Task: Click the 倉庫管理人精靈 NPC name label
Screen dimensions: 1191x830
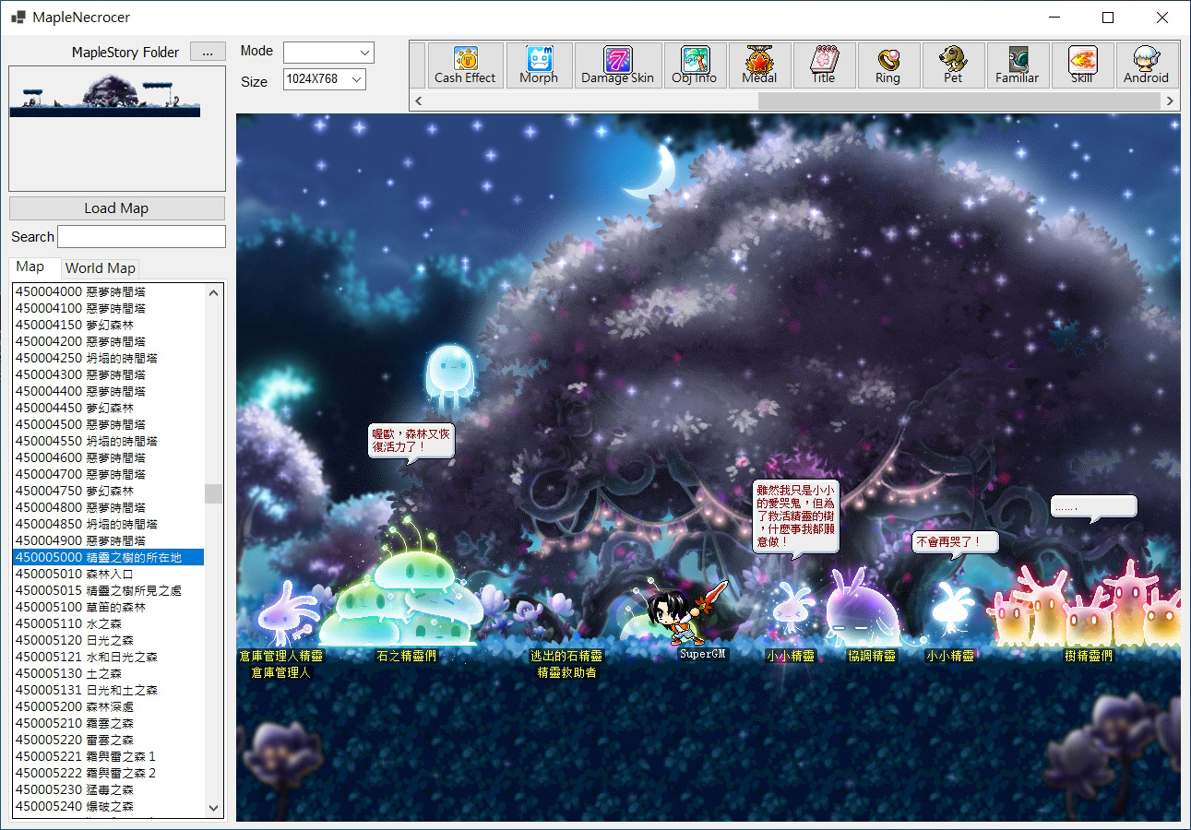Action: (x=281, y=656)
